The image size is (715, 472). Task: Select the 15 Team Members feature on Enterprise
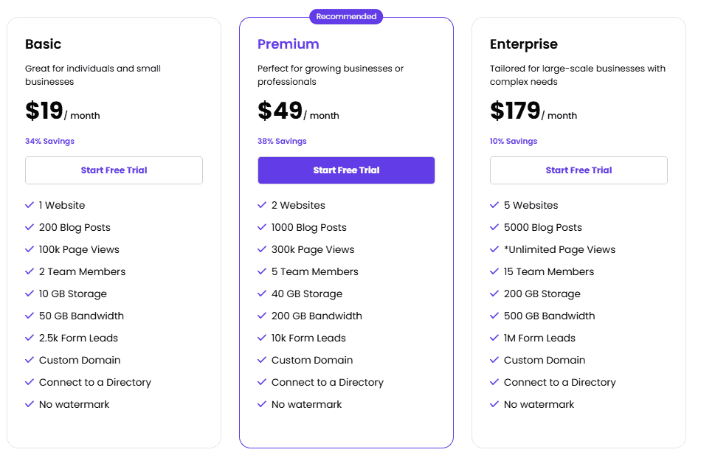[x=548, y=271]
